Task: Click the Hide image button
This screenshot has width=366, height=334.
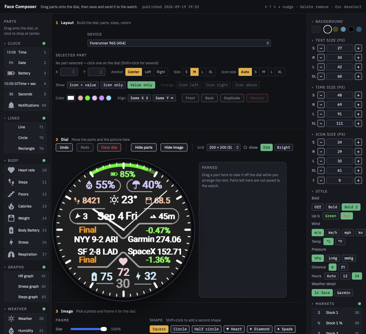Action: [x=174, y=147]
